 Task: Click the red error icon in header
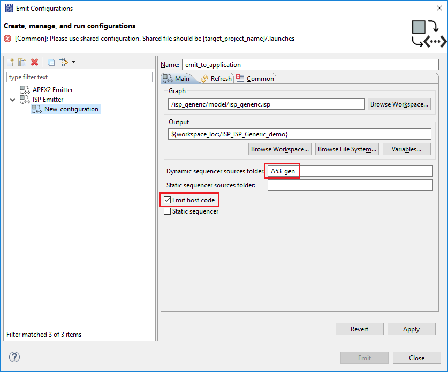click(7, 39)
